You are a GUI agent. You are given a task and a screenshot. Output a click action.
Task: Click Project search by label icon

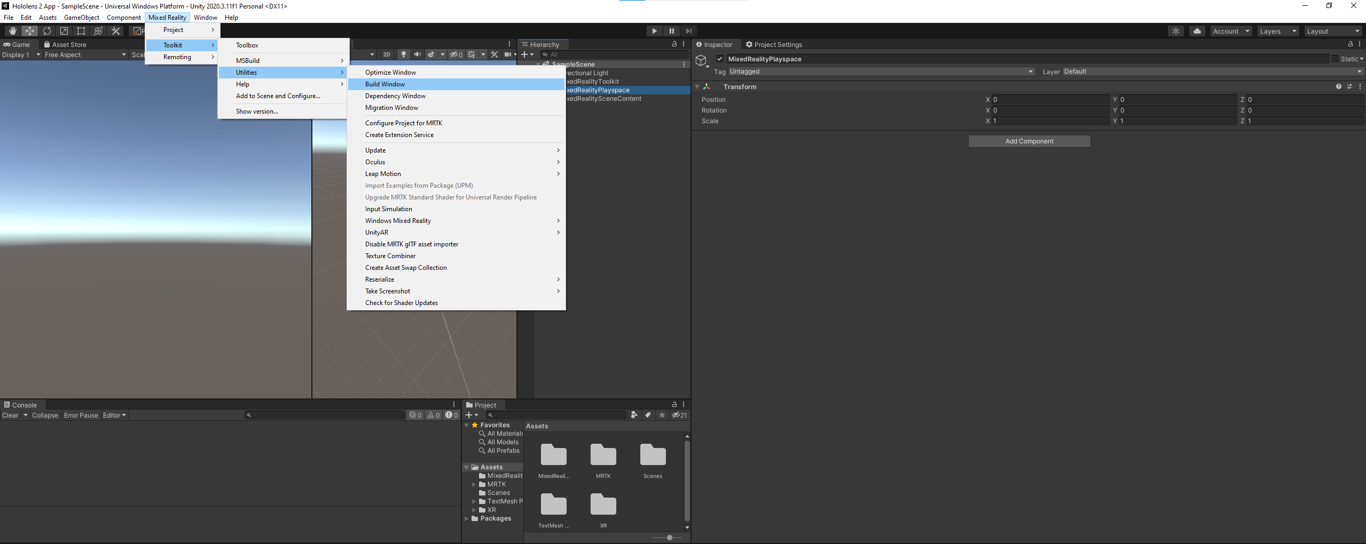(648, 415)
